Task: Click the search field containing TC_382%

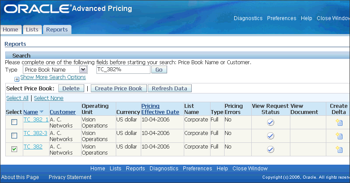Action: [123, 69]
